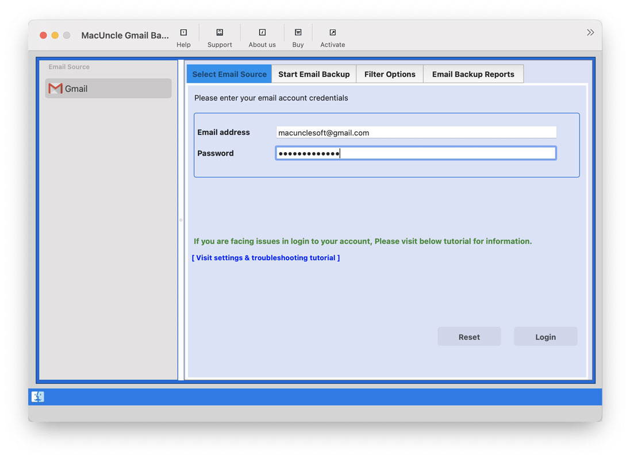
Task: Switch to the Start Email Backup tab
Action: [x=314, y=74]
